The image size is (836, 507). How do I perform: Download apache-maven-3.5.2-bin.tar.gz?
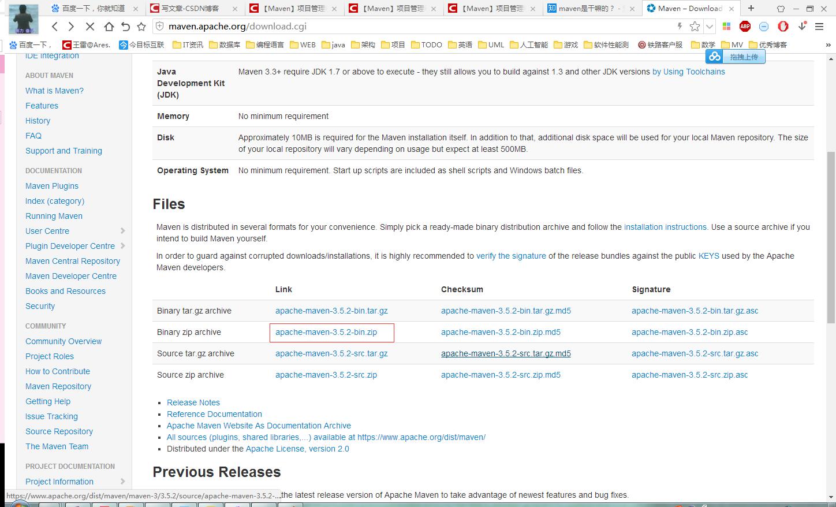[x=331, y=311]
